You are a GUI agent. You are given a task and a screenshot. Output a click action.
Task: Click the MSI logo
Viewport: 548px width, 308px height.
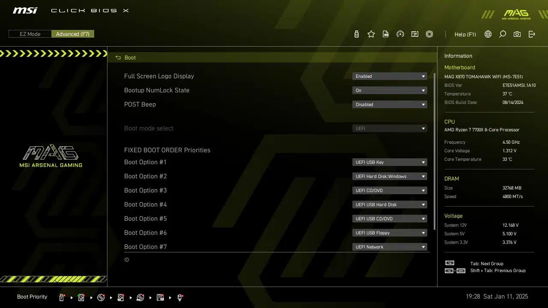25,10
